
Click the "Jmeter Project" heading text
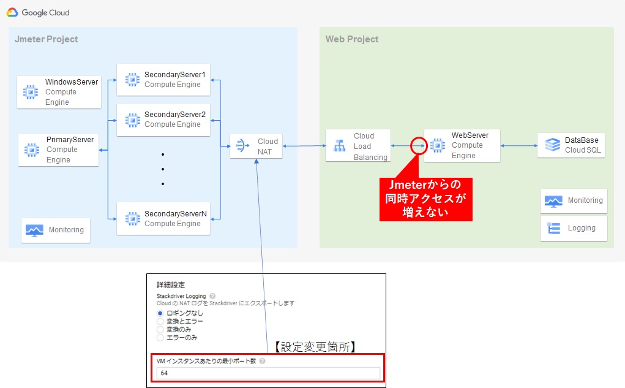(x=47, y=39)
